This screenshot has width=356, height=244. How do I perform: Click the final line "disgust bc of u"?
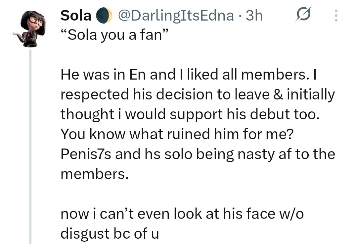pos(110,234)
